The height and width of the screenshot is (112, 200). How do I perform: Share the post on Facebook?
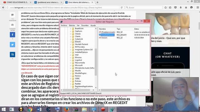[12, 35]
